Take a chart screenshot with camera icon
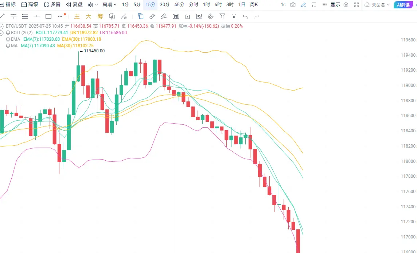The height and width of the screenshot is (253, 417). click(x=293, y=4)
